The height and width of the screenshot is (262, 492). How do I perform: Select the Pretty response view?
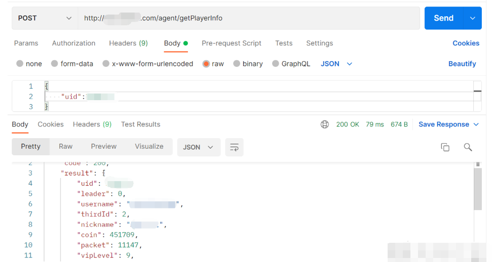click(x=31, y=147)
